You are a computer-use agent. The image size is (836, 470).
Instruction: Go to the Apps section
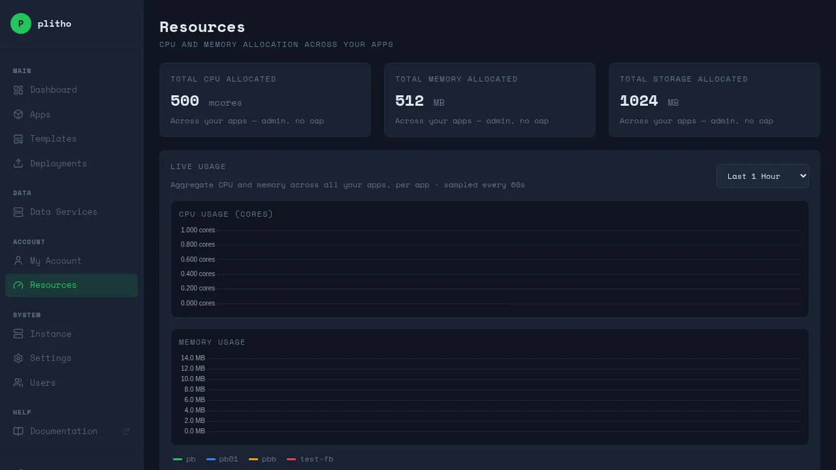click(x=71, y=114)
